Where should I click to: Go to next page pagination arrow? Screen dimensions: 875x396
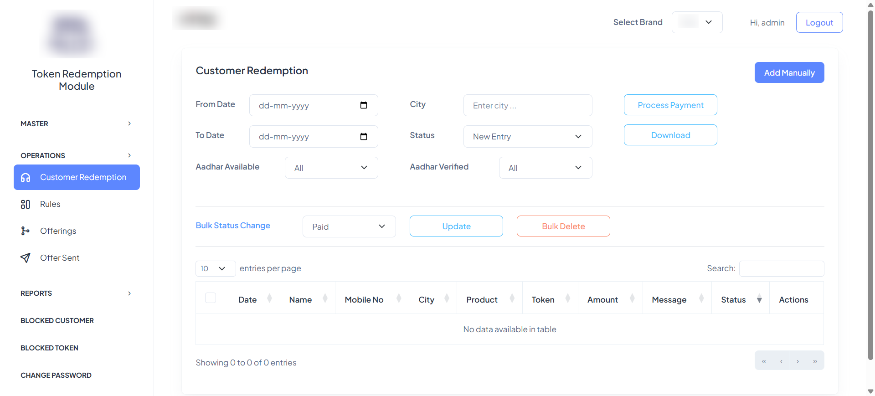tap(798, 361)
